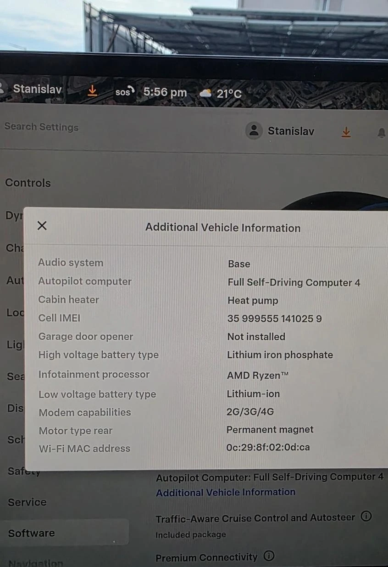Tap the weather cloud icon showing 21°C
388x567 pixels.
[x=205, y=93]
